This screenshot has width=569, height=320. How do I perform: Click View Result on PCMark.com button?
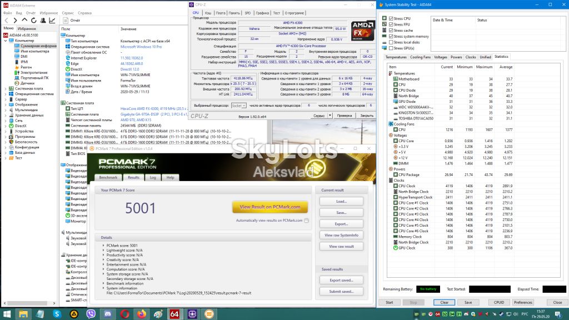(x=270, y=207)
